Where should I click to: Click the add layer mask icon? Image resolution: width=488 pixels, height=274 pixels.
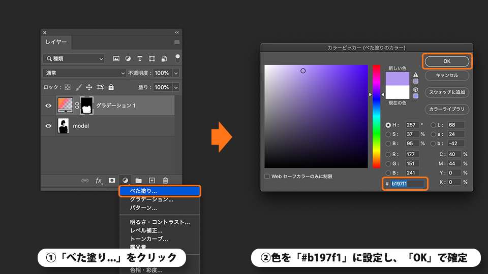click(x=112, y=181)
